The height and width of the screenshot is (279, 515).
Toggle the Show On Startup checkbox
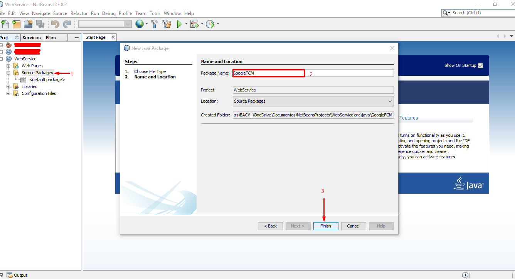pyautogui.click(x=480, y=65)
